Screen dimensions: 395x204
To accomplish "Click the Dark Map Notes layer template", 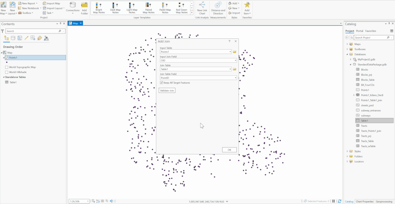I will point(115,8).
